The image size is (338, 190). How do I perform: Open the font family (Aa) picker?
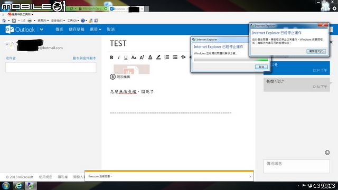click(x=134, y=58)
